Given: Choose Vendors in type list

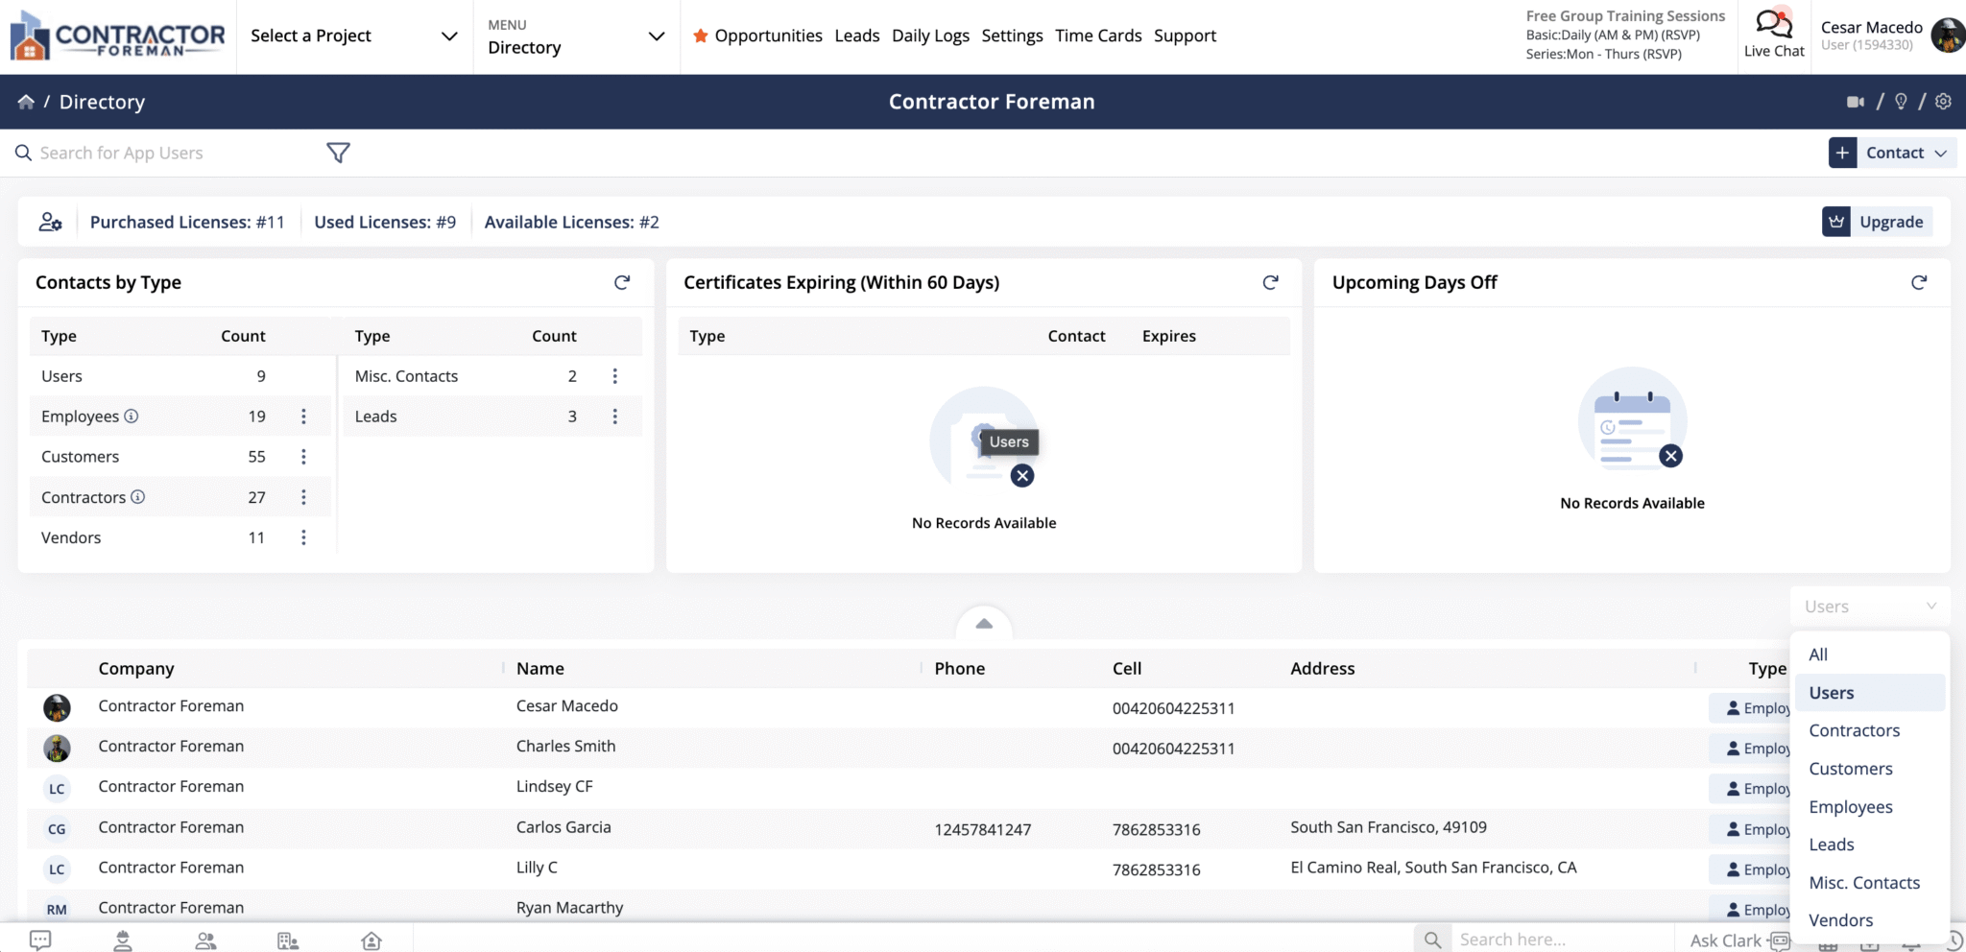Looking at the screenshot, I should pyautogui.click(x=1870, y=920).
